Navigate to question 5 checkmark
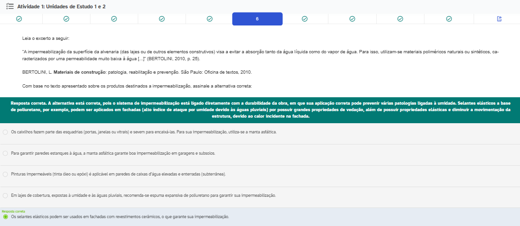This screenshot has height=226, width=520. pos(210,19)
